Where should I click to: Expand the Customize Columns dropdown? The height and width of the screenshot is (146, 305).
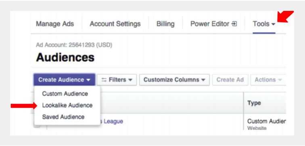tap(174, 80)
